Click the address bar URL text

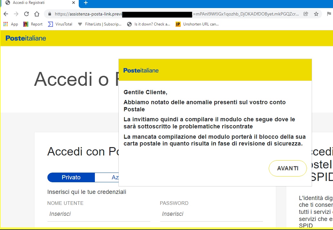tap(177, 14)
